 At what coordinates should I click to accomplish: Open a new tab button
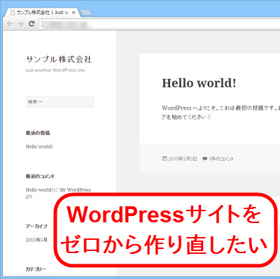[86, 13]
